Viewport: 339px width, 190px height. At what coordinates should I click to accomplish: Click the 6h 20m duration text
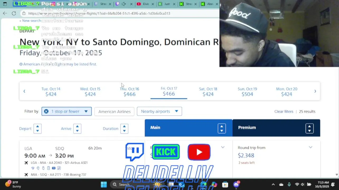tap(95, 148)
